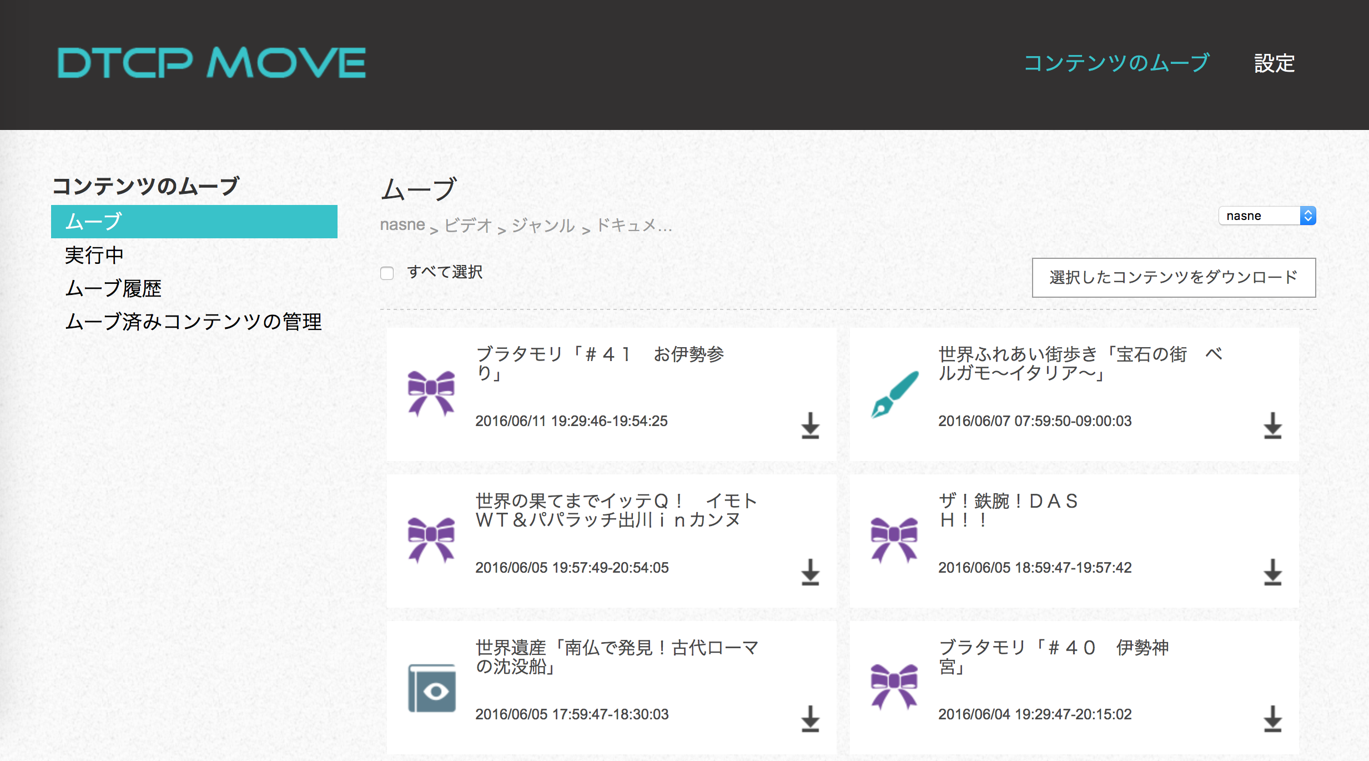Image resolution: width=1369 pixels, height=761 pixels.
Task: Select ムーブ in the sidebar
Action: (x=194, y=222)
